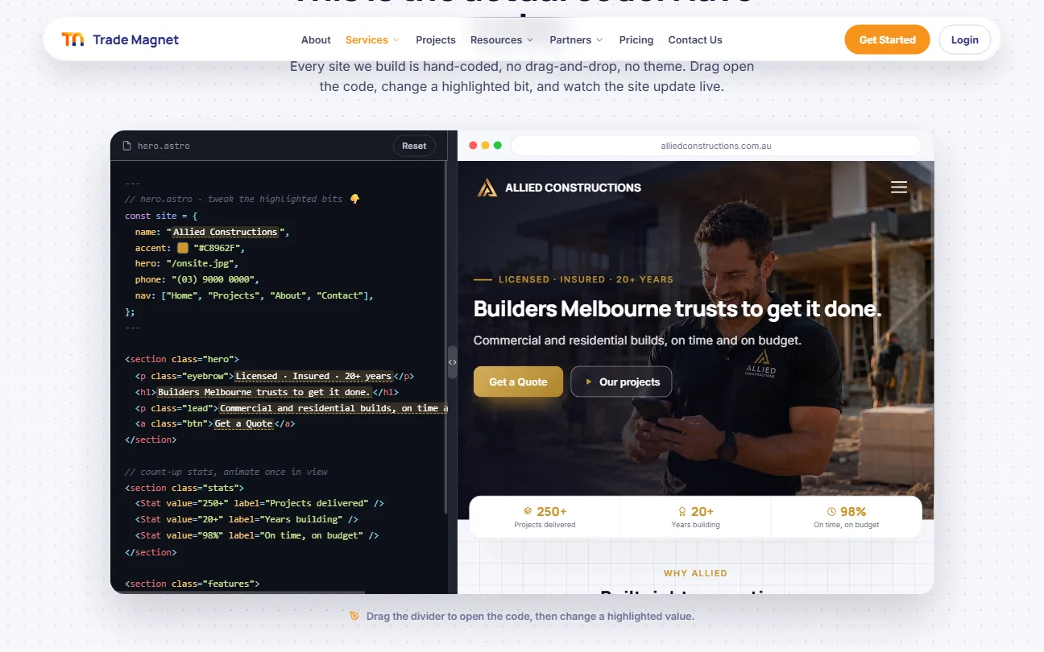
Task: Expand the Services dropdown menu
Action: coord(372,39)
